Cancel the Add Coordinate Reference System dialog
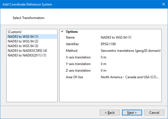The width and height of the screenshot is (168, 119). tap(154, 113)
